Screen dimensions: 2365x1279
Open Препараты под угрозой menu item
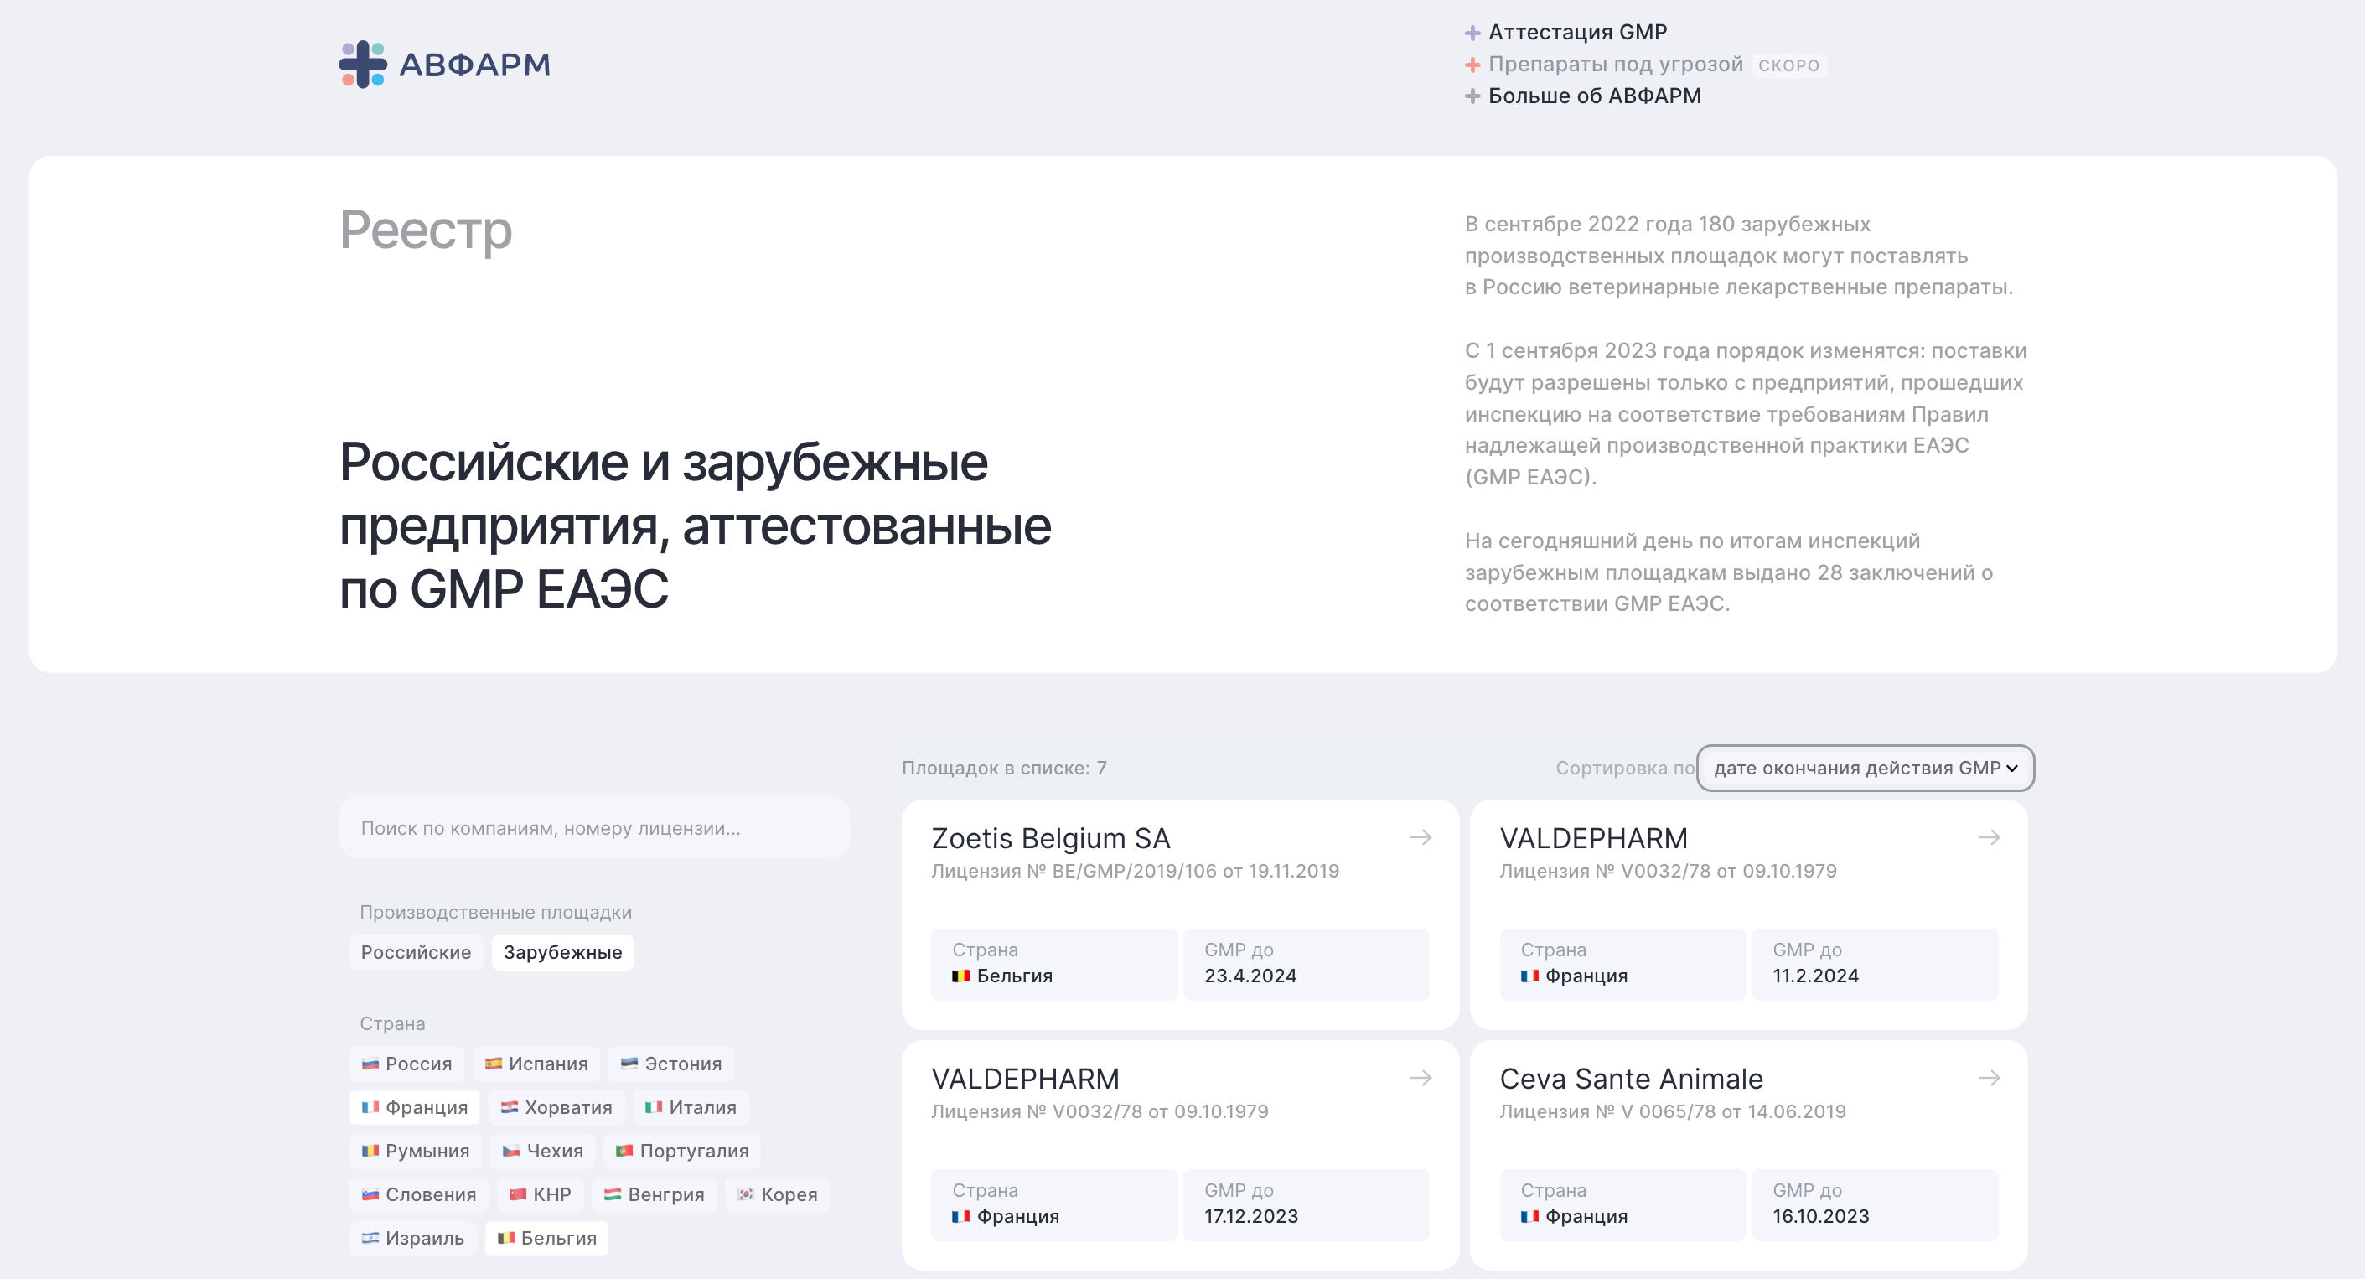point(1615,65)
